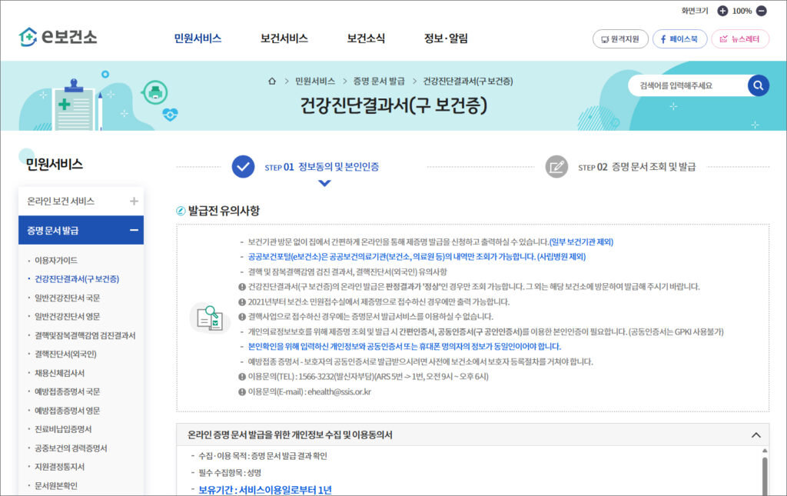Viewport: 787px width, 496px height.
Task: Increase screen size with plus icon
Action: [722, 11]
